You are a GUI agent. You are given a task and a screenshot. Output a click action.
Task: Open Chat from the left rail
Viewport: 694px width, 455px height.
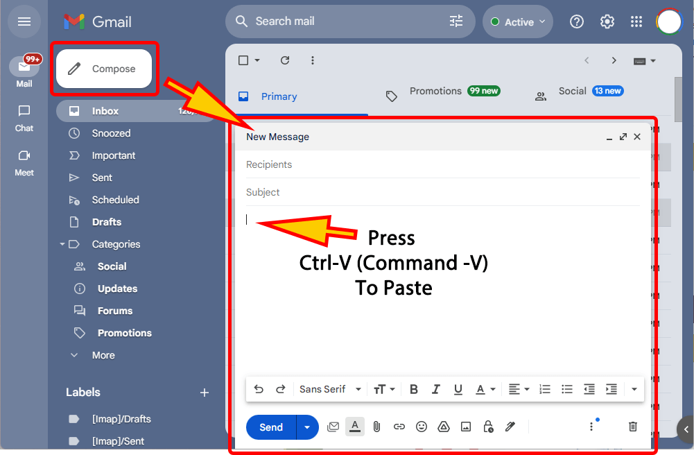[24, 118]
